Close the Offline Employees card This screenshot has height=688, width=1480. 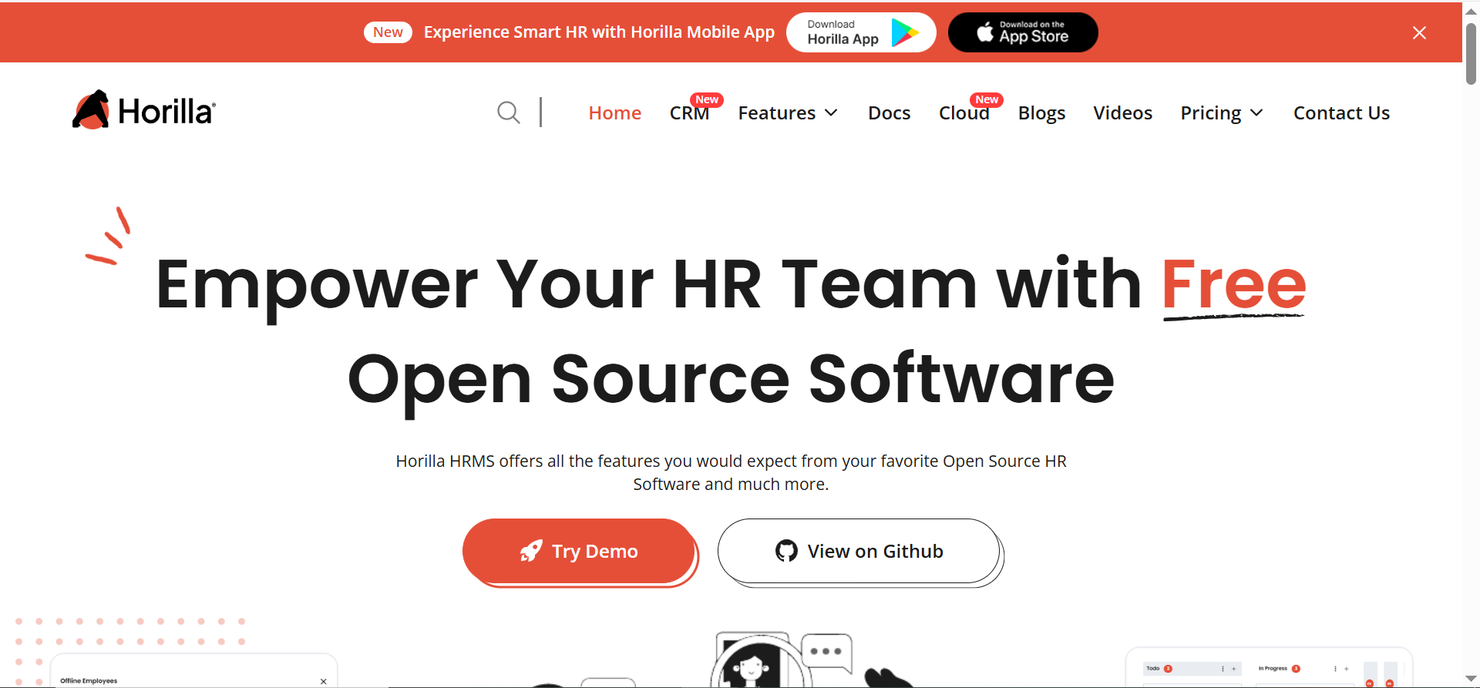click(324, 681)
